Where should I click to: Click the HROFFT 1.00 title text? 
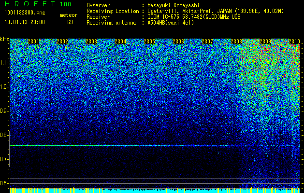(x=38, y=4)
